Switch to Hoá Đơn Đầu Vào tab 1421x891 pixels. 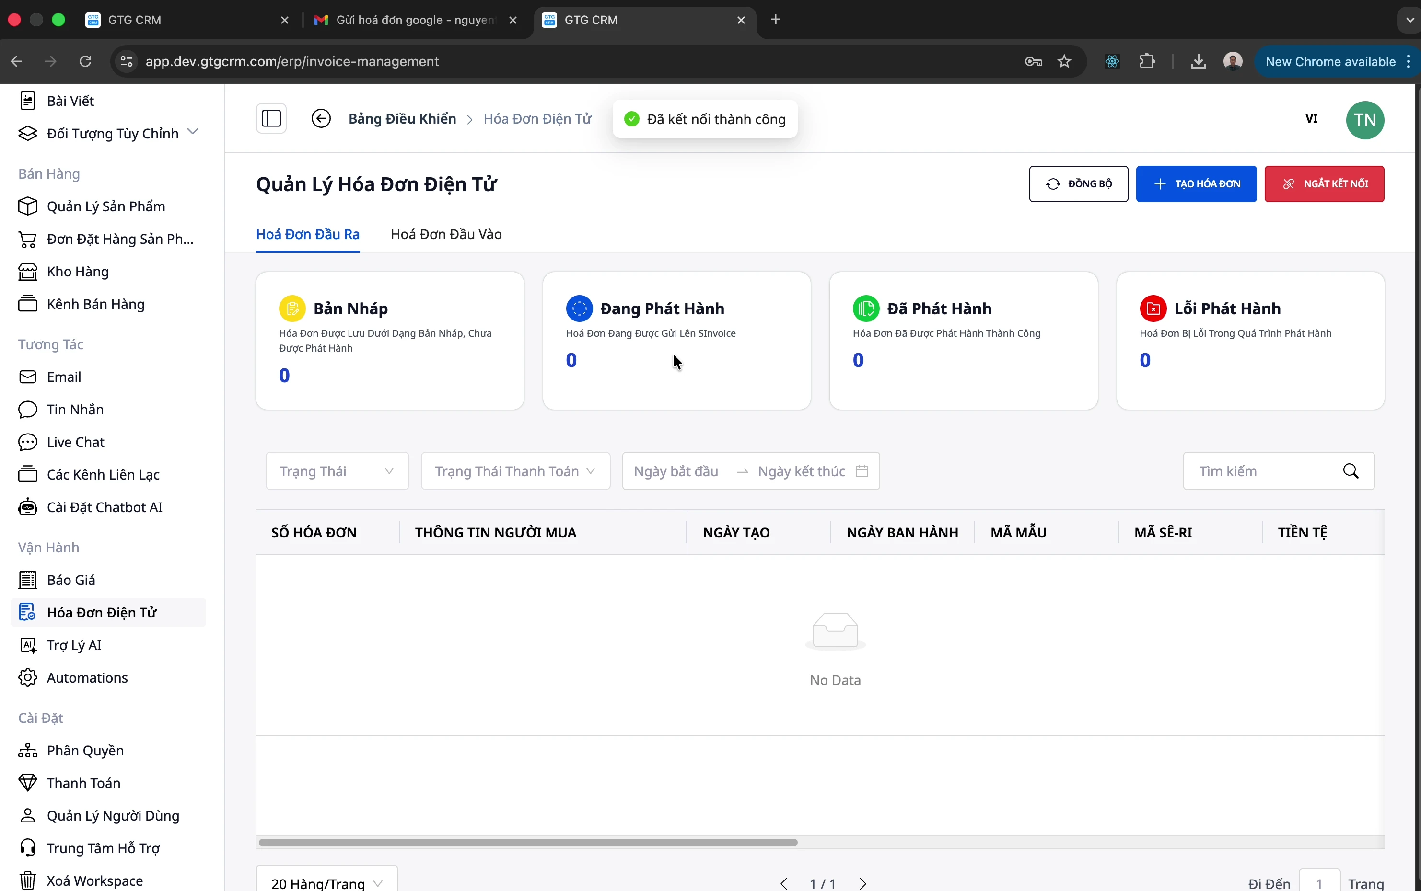(446, 235)
